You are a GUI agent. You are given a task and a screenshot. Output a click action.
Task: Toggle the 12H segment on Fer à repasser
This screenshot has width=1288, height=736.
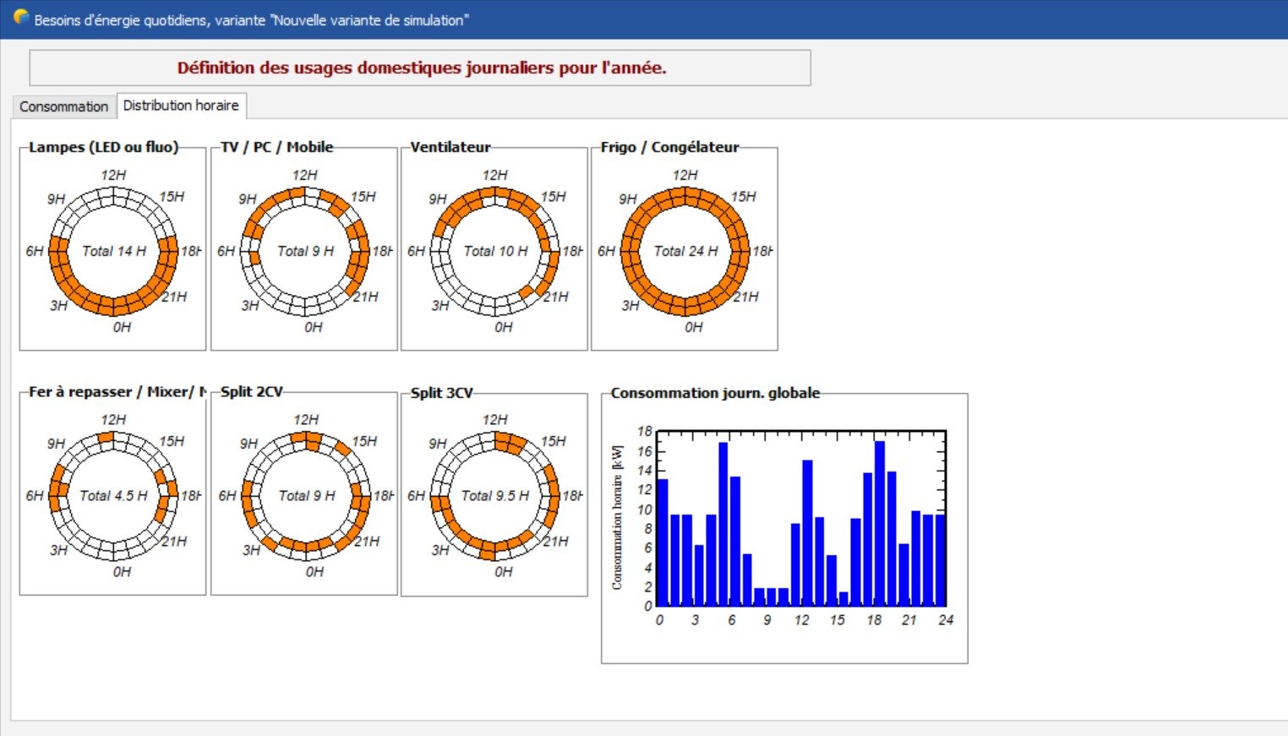point(106,438)
